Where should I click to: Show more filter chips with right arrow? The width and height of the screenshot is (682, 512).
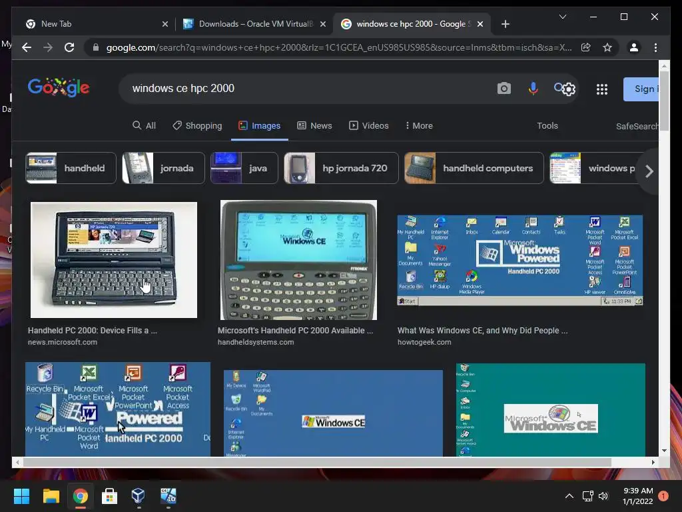649,171
